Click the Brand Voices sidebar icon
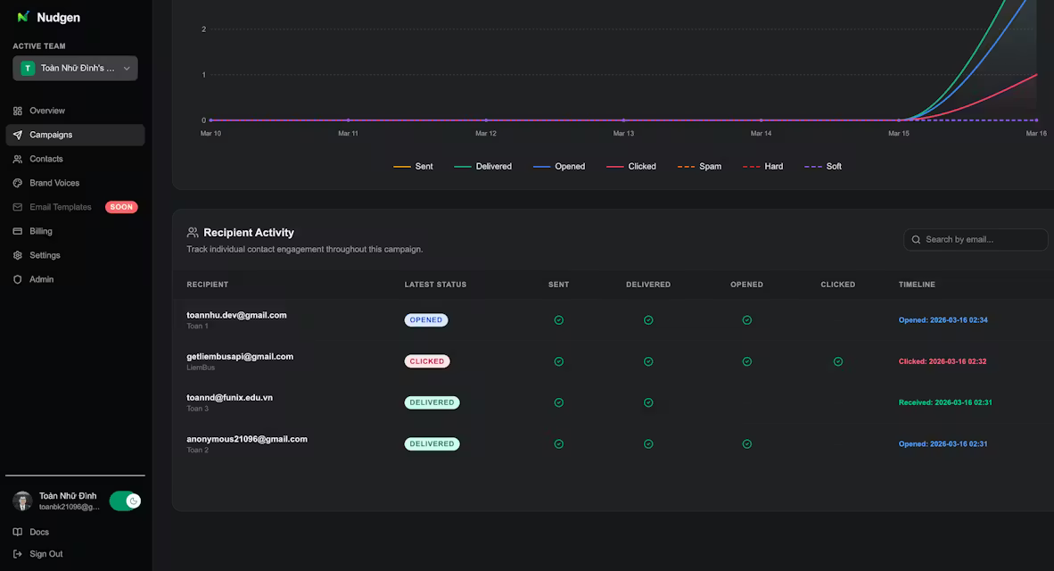Image resolution: width=1054 pixels, height=571 pixels. [16, 182]
